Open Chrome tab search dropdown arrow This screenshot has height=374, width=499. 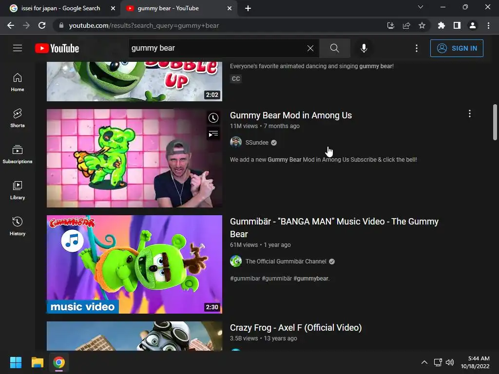(421, 7)
